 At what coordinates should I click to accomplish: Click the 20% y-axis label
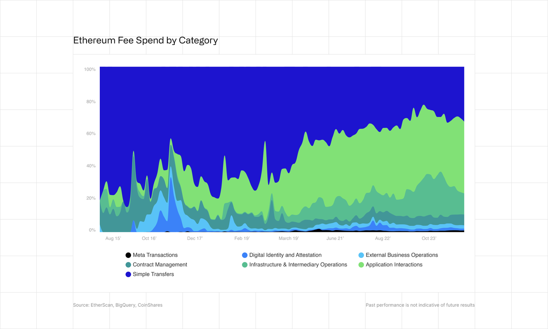(x=91, y=198)
